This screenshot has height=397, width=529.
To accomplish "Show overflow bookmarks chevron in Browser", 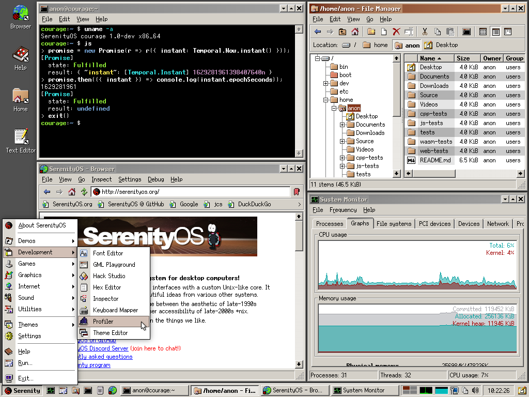I will pyautogui.click(x=299, y=204).
